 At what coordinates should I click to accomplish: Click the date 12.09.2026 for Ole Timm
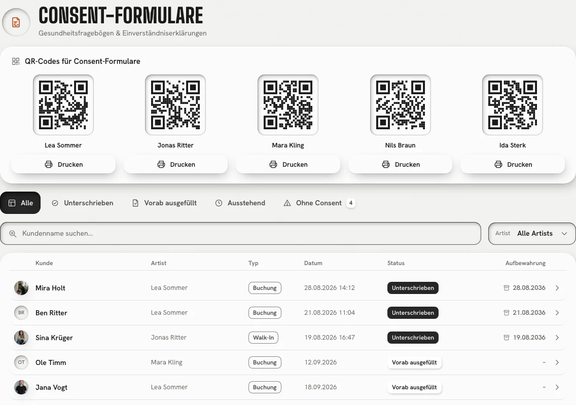pos(320,362)
